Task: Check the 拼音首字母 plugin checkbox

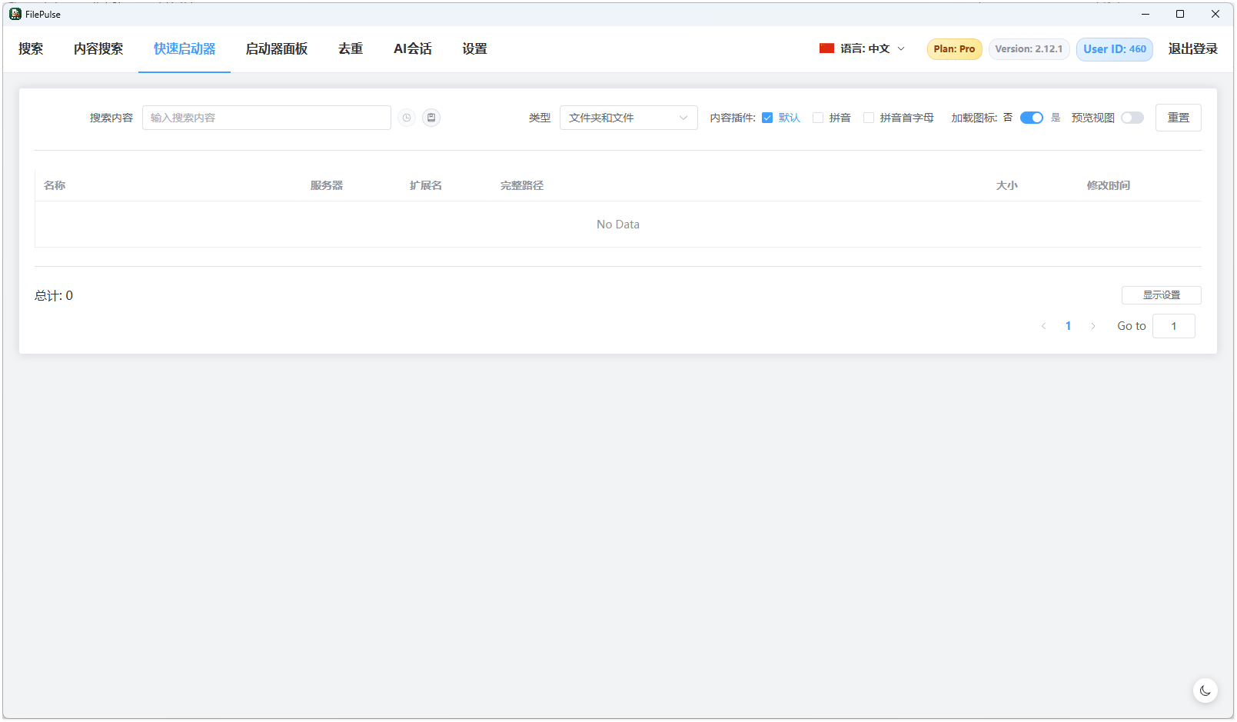Action: [x=869, y=118]
